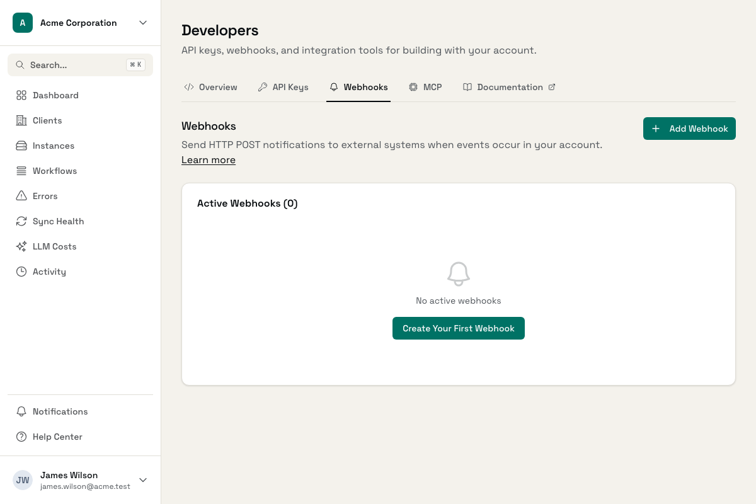Switch to the API Keys tab
Viewport: 756px width, 504px height.
click(x=283, y=88)
